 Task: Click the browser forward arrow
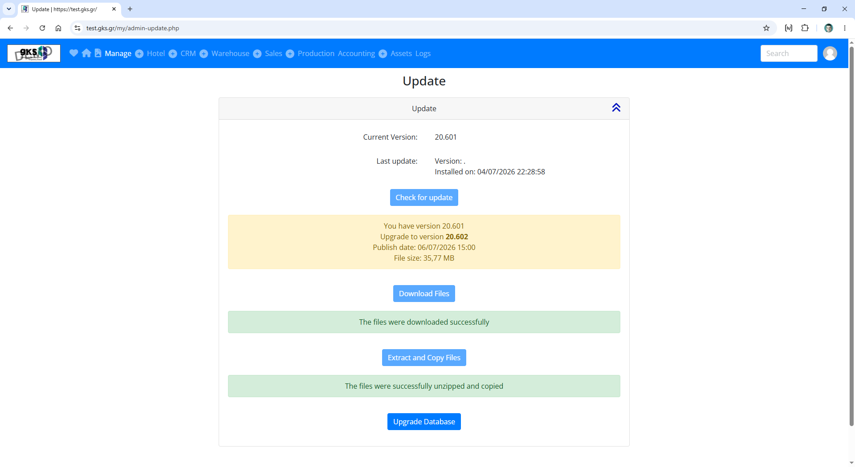coord(26,28)
